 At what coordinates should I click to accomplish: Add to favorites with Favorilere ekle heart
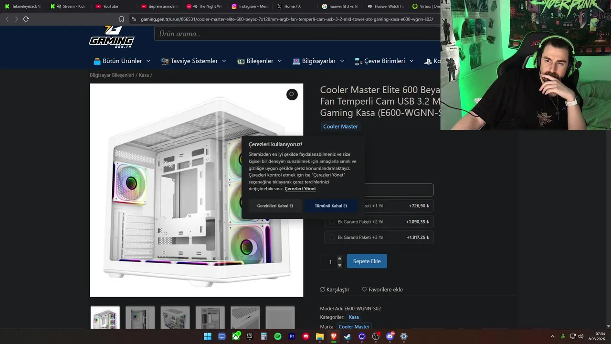382,290
